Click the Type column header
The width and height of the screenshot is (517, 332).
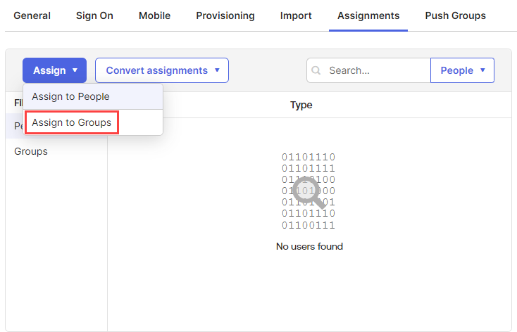[x=301, y=105]
